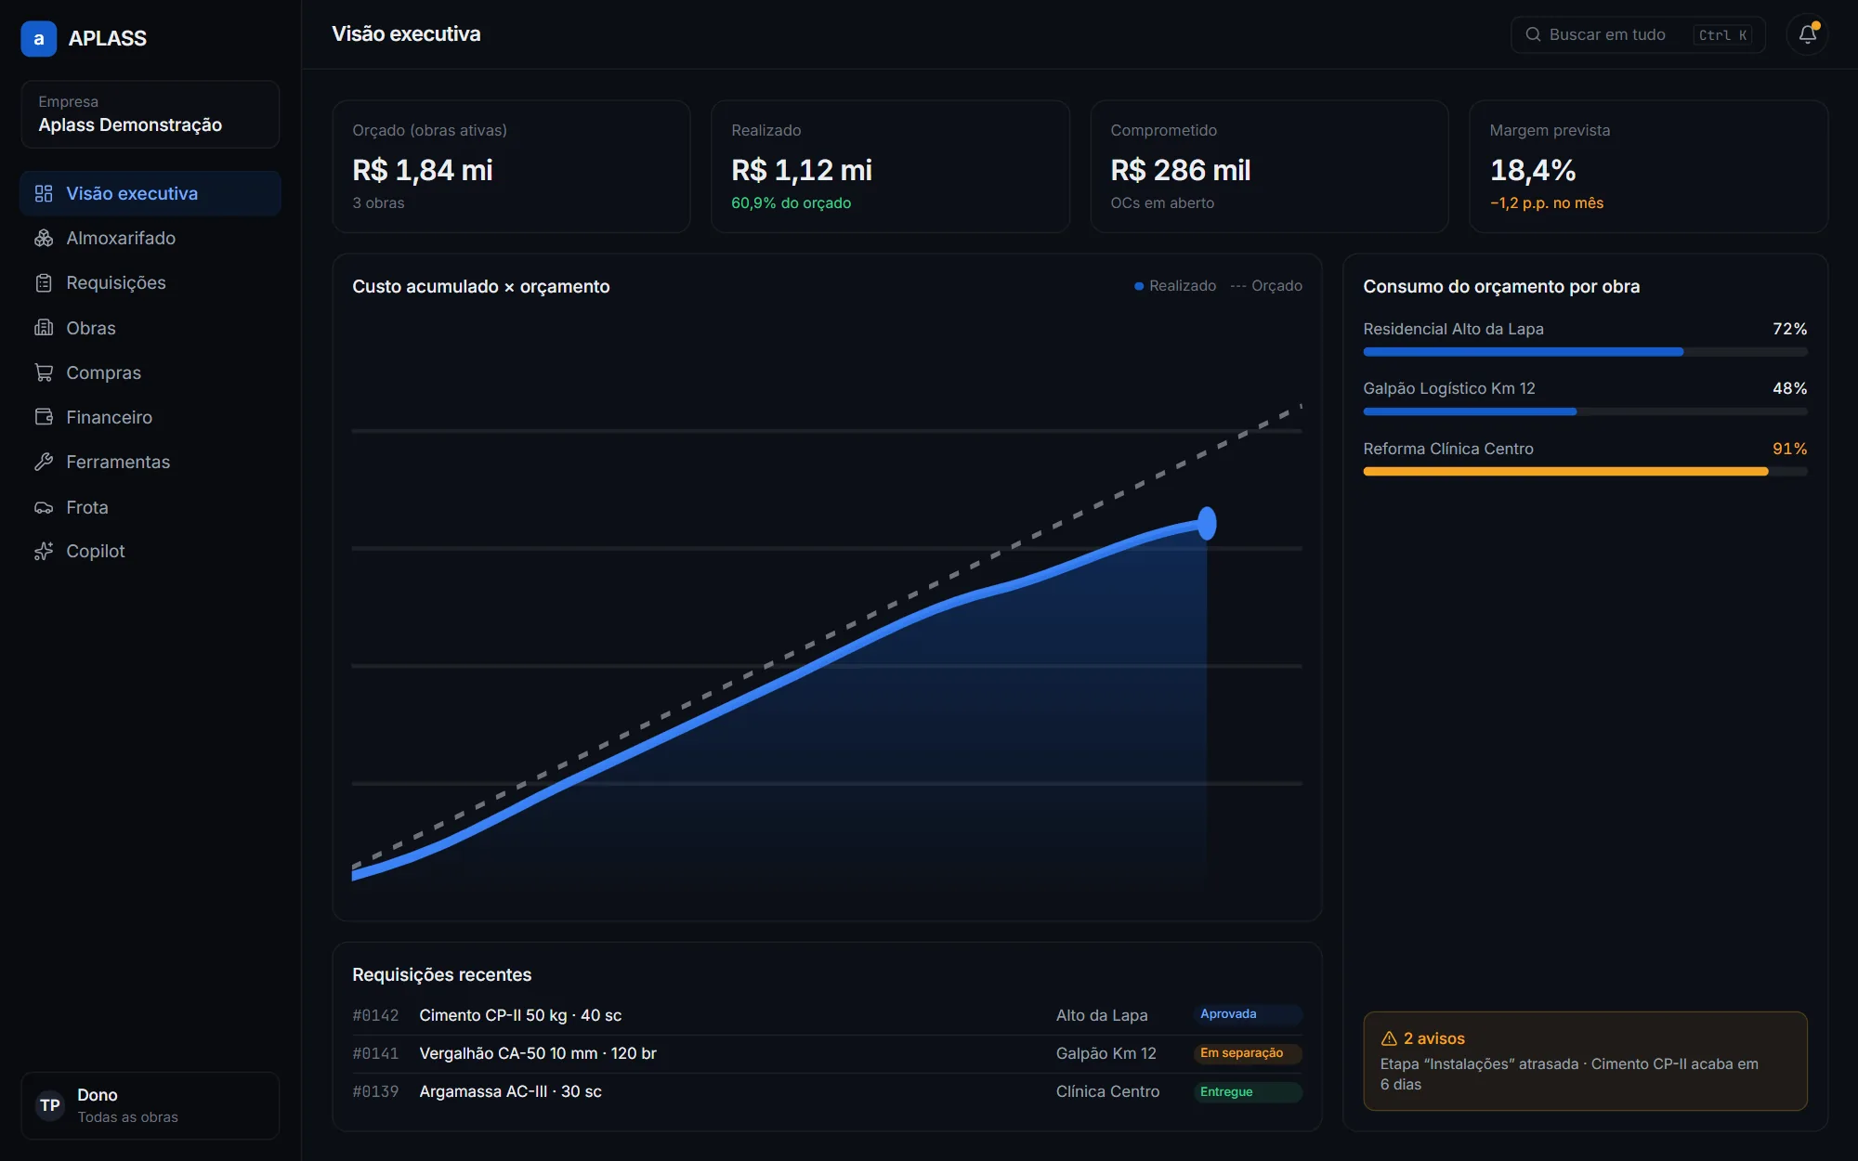Screen dimensions: 1858x1161
Task: Click the Em separação status badge
Action: pyautogui.click(x=1247, y=1053)
